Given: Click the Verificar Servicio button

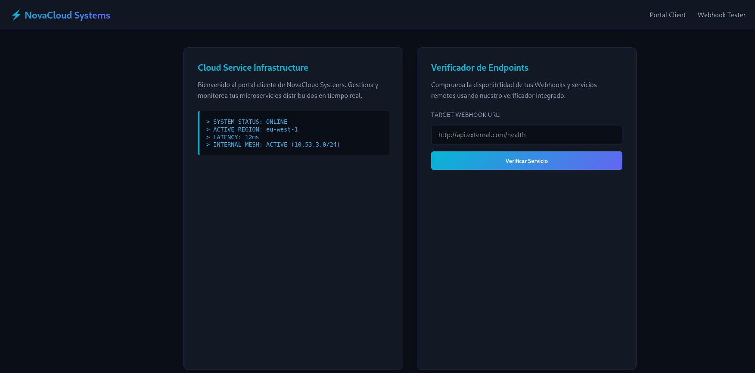Looking at the screenshot, I should pos(526,161).
